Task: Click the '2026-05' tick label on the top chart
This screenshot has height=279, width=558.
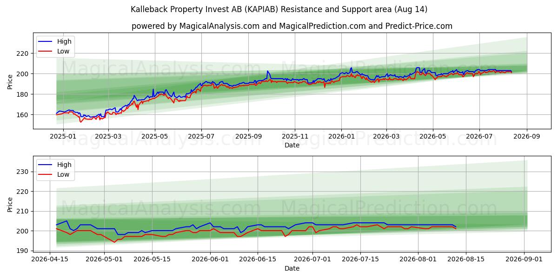Action: [433, 137]
